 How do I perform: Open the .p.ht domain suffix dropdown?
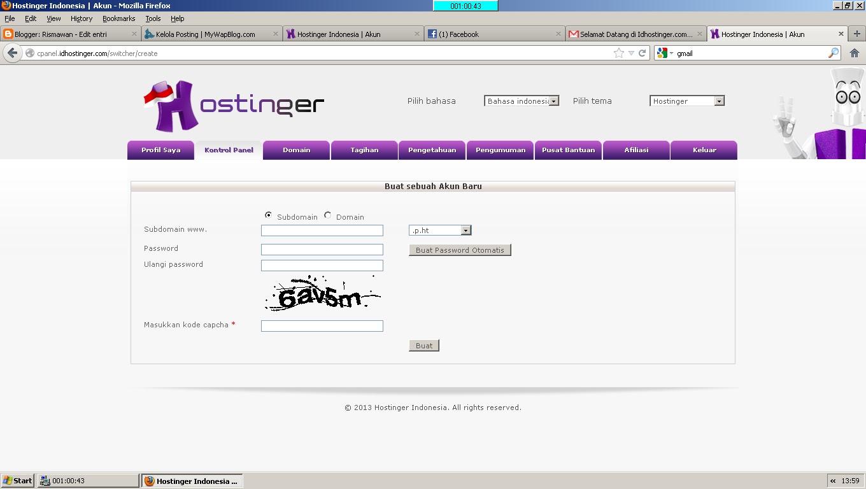pyautogui.click(x=440, y=230)
